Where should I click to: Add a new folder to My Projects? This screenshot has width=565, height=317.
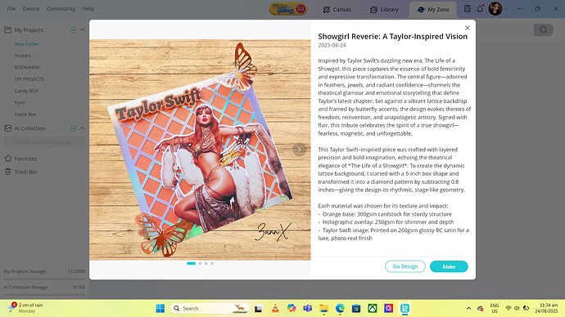[x=73, y=30]
